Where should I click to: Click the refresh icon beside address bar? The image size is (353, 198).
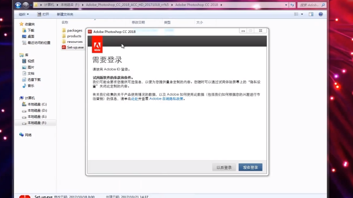292,5
